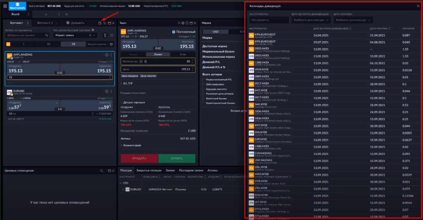
Task: Click Цена продажи price button
Action: coord(129,76)
